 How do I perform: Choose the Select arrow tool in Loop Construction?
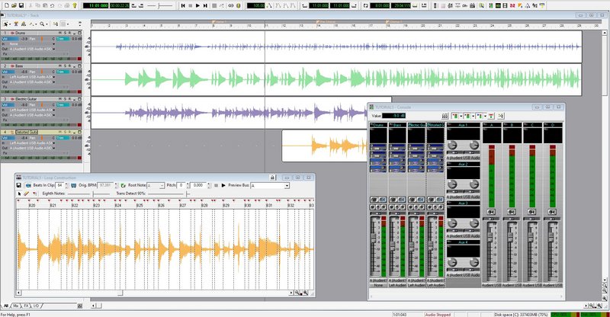click(x=20, y=194)
